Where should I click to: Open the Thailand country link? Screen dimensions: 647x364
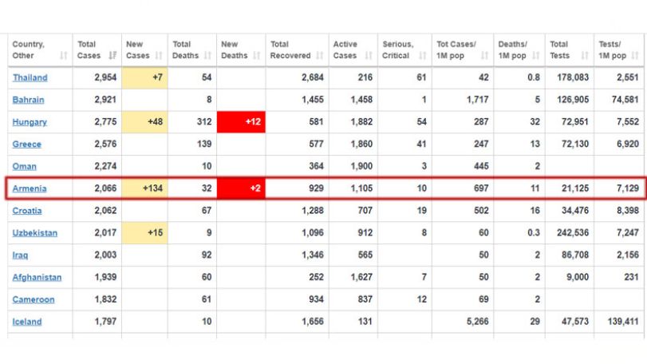click(30, 77)
